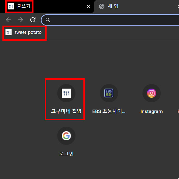
Task: Open the Instagram shortcut
Action: point(152,99)
